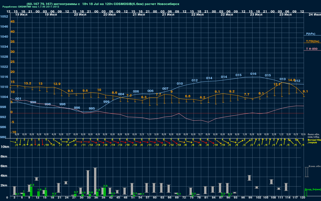Click the 10km altitude axis label

(5, 147)
